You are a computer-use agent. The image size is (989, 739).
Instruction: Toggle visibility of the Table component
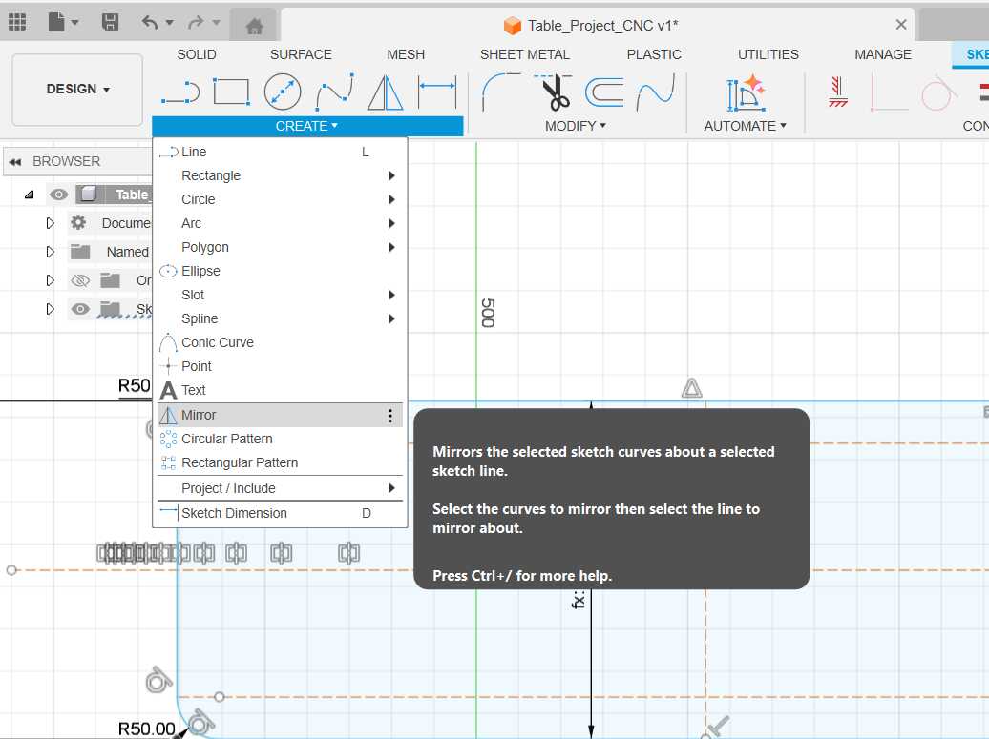pos(58,194)
